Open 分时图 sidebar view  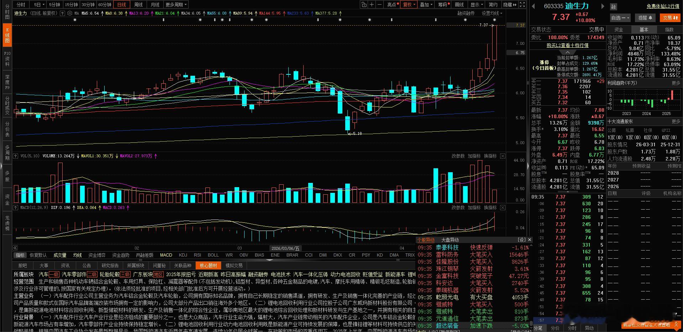click(x=7, y=12)
